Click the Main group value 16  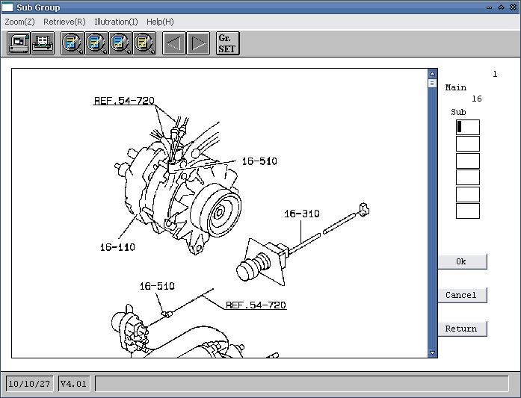coord(476,99)
